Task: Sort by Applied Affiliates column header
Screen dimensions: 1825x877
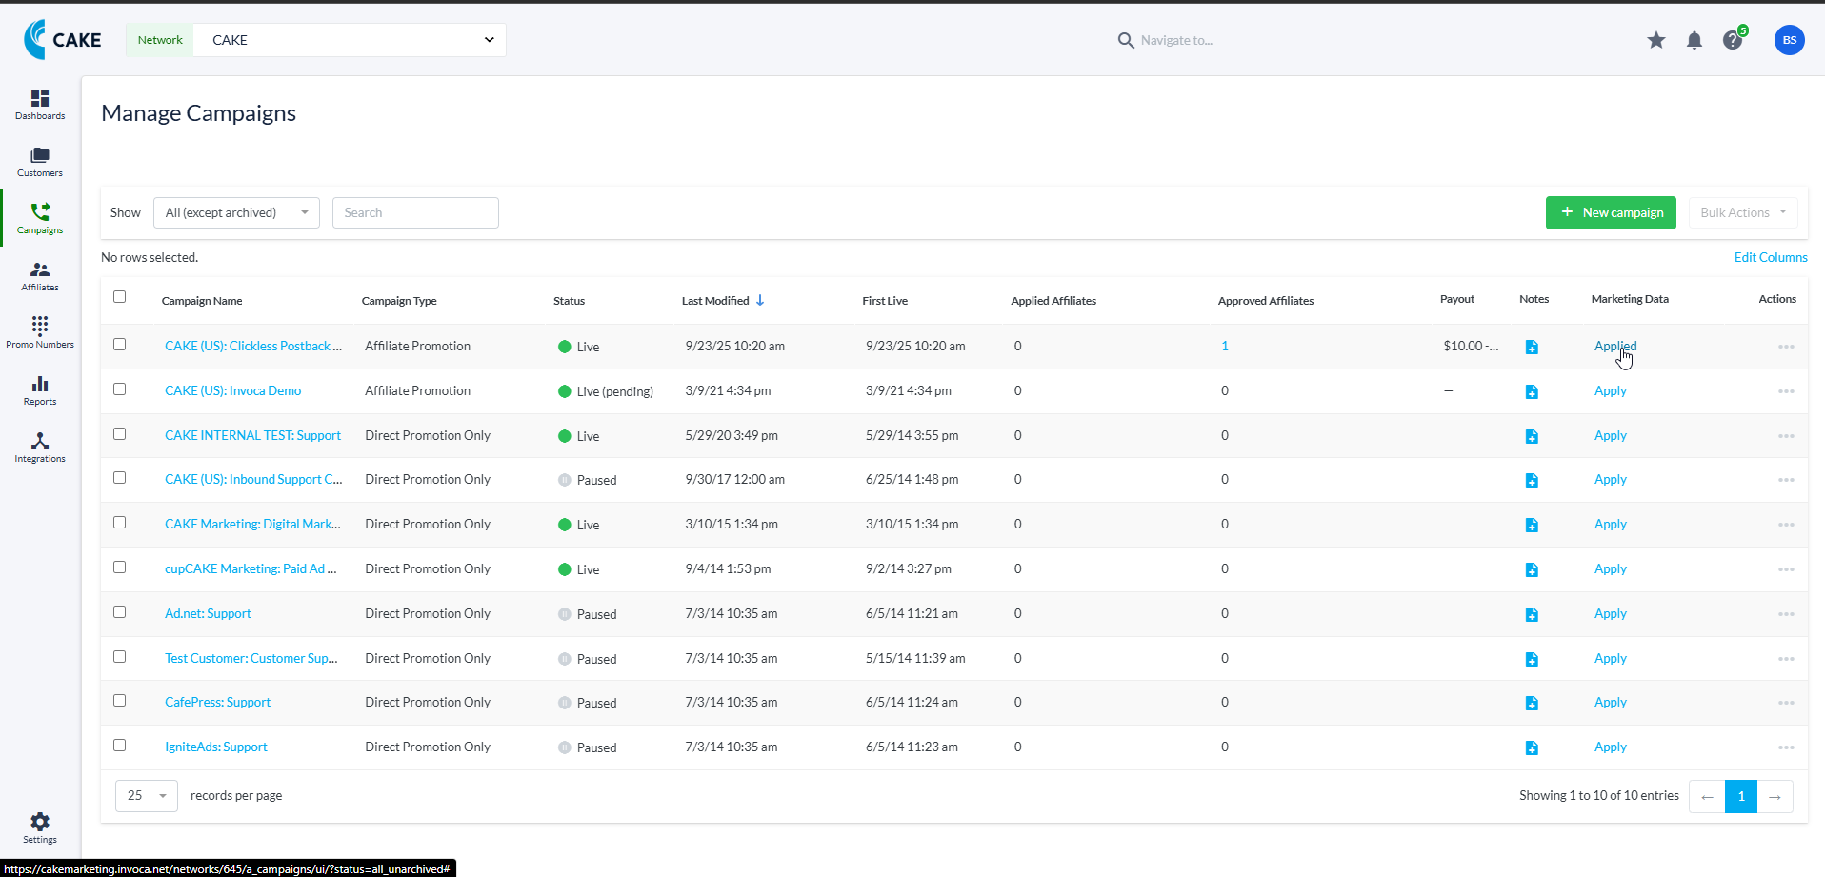Action: [x=1053, y=301]
